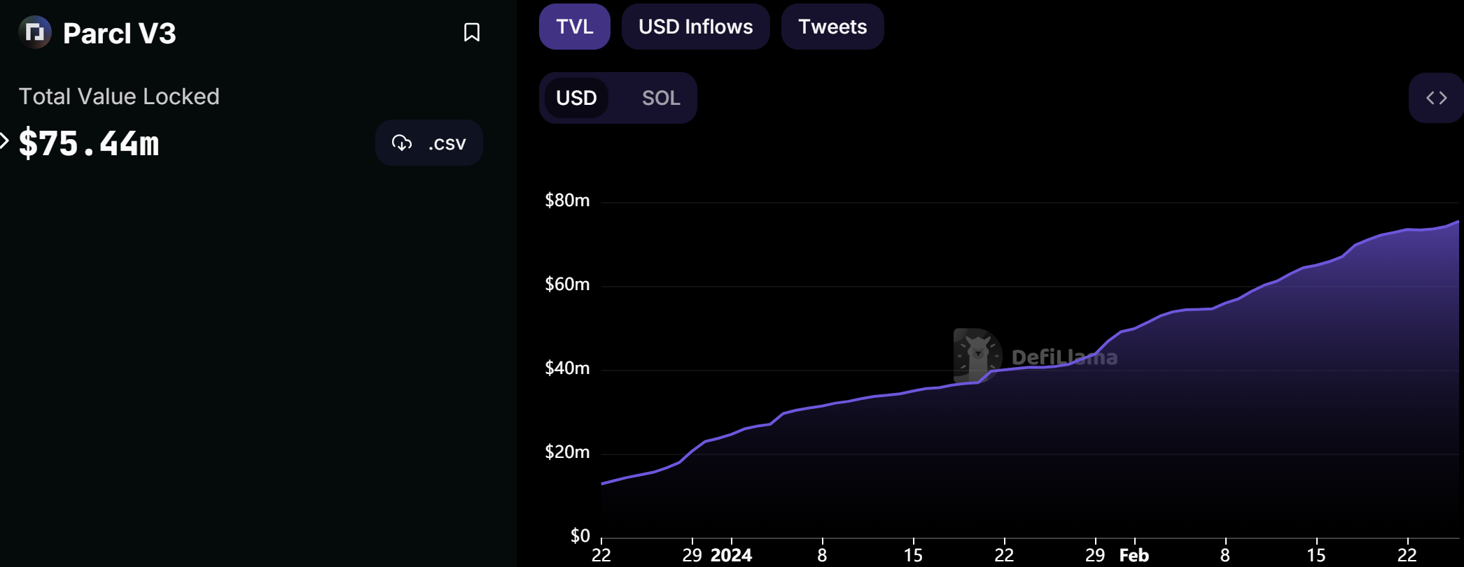Click the Parcl logo icon
The width and height of the screenshot is (1464, 567).
pos(35,32)
